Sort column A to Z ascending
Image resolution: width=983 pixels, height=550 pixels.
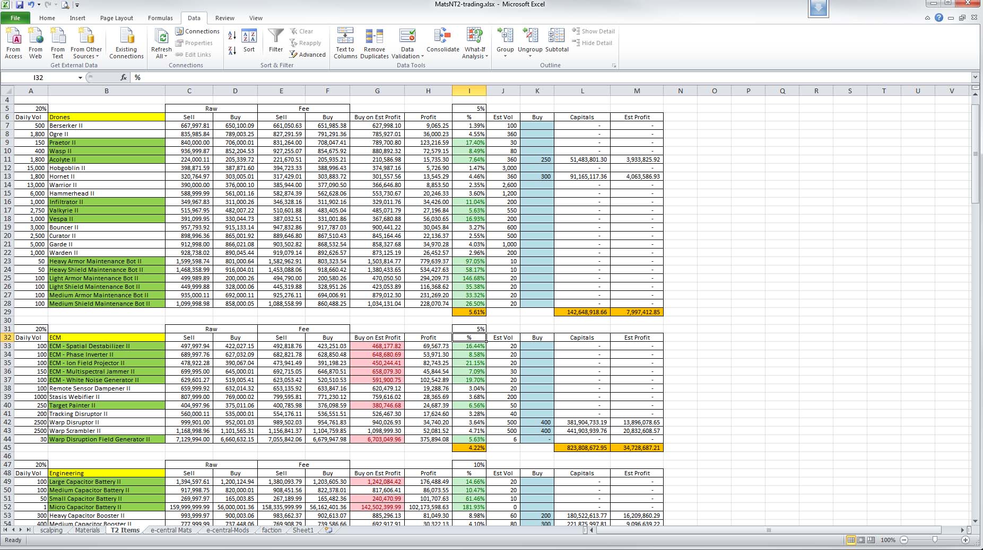(232, 36)
